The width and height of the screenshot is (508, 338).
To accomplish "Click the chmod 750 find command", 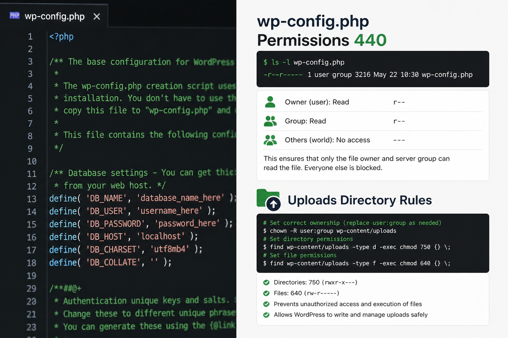I will 357,247.
